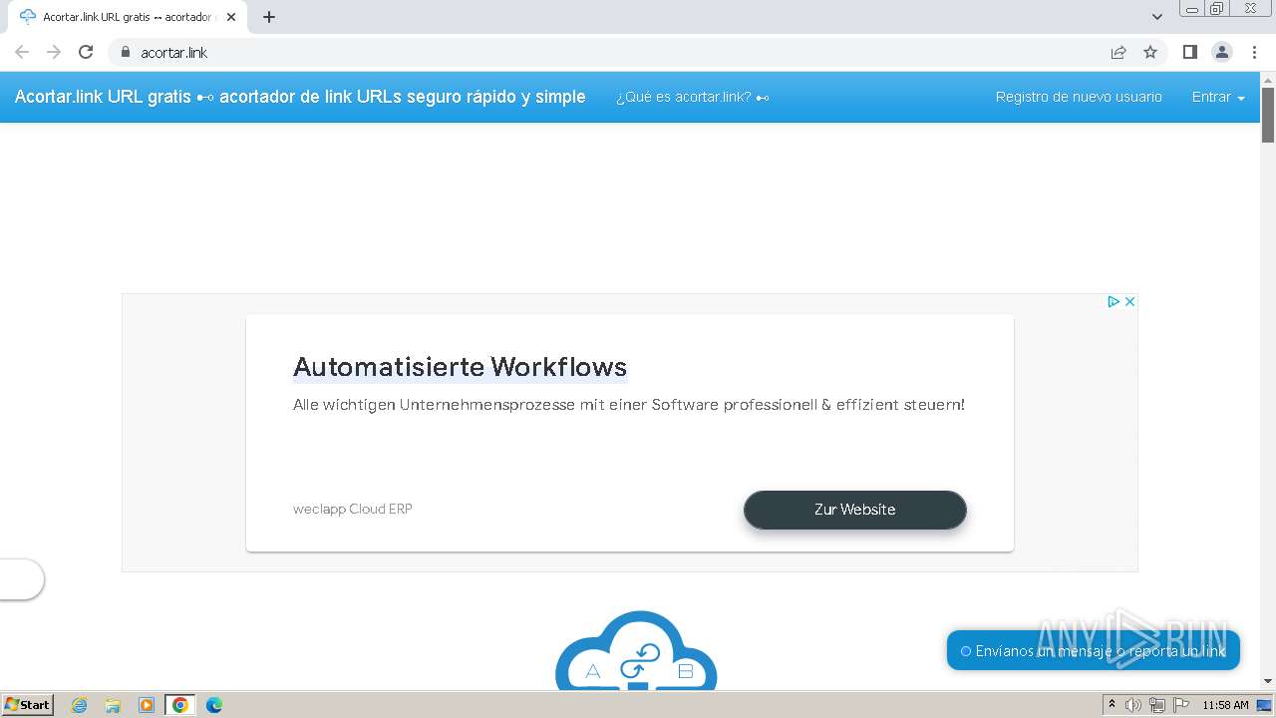
Task: Open the AdChoices info icon on ad
Action: [1114, 301]
